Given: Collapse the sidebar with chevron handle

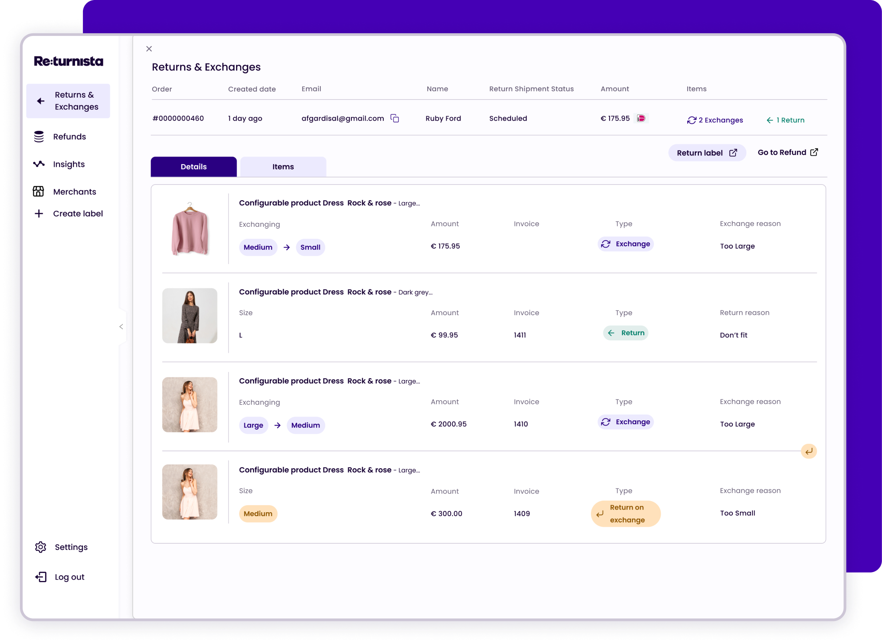Looking at the screenshot, I should [x=121, y=327].
